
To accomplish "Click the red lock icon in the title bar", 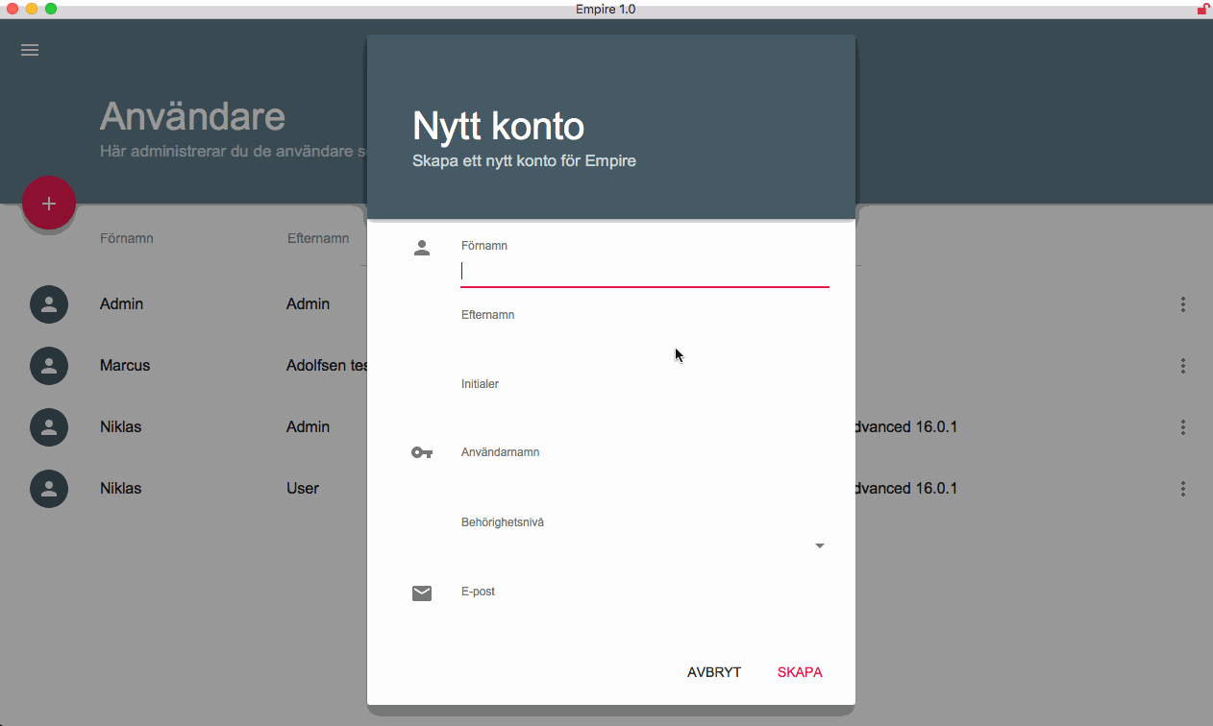I will 1202,9.
